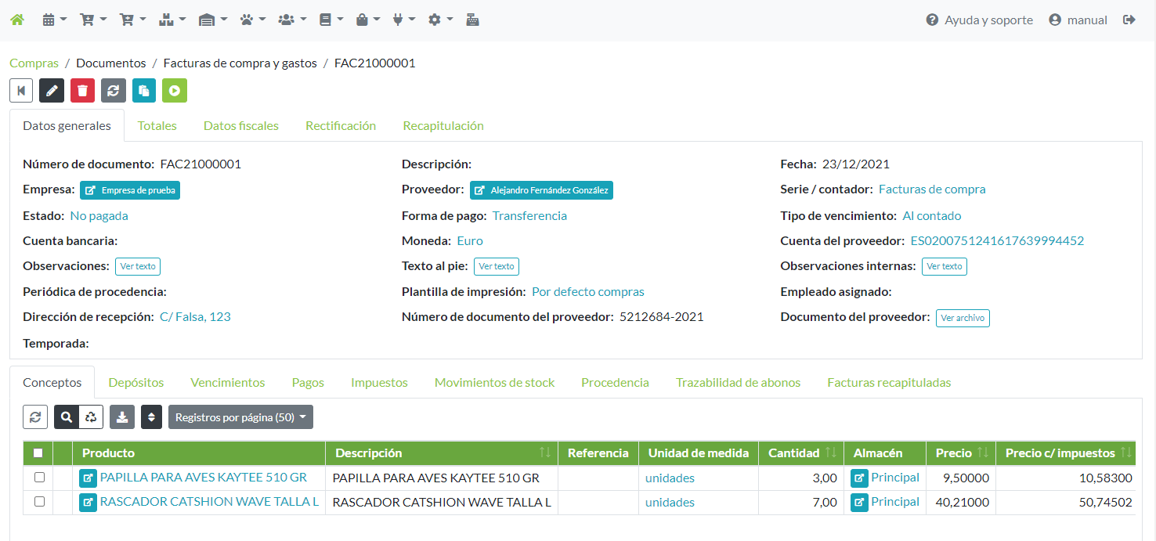The width and height of the screenshot is (1156, 541).
Task: Open the Vencimientos tab
Action: (x=228, y=383)
